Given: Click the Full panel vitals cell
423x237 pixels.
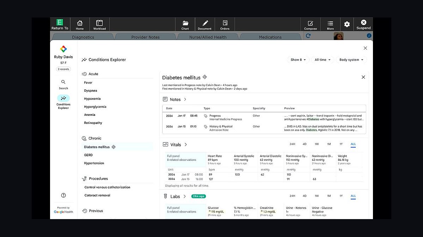Looking at the screenshot, I should [x=185, y=159].
